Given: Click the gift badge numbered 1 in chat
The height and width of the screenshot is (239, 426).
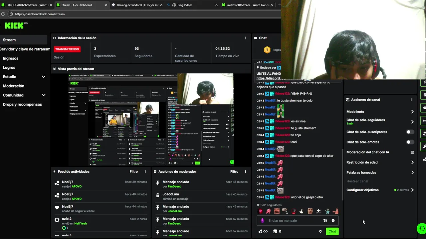Looking at the screenshot, I should click(267, 50).
